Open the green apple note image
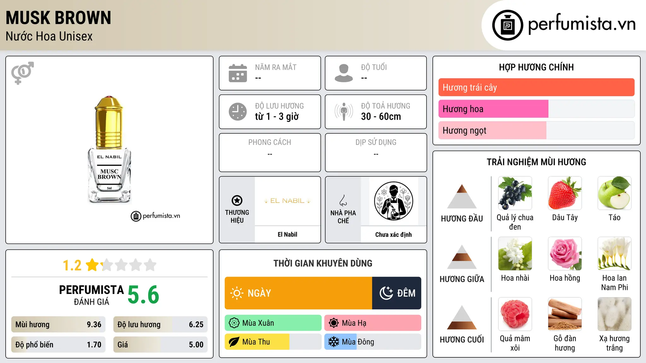The width and height of the screenshot is (646, 363). [614, 193]
